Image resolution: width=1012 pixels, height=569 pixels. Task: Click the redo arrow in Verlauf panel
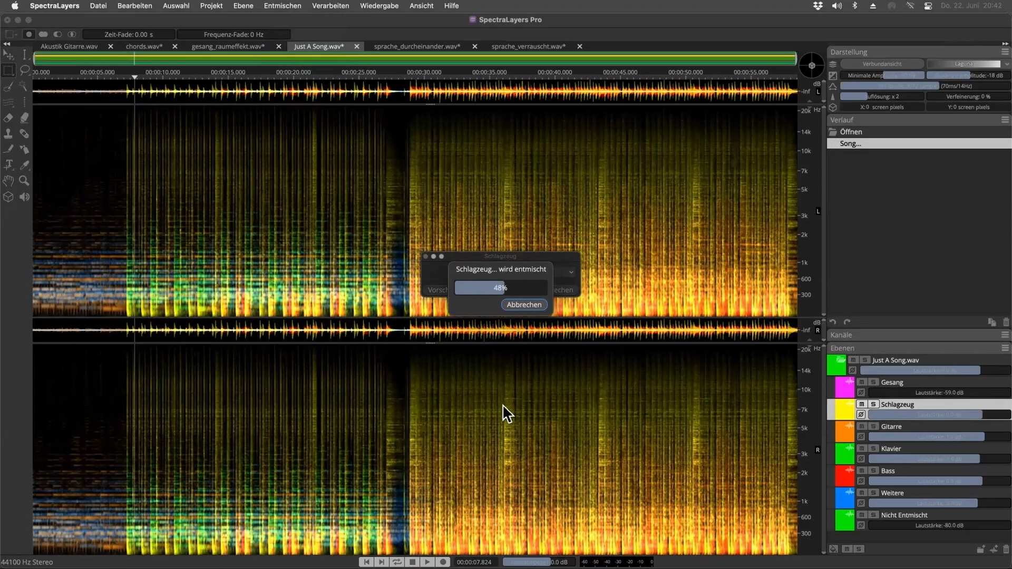(x=847, y=322)
